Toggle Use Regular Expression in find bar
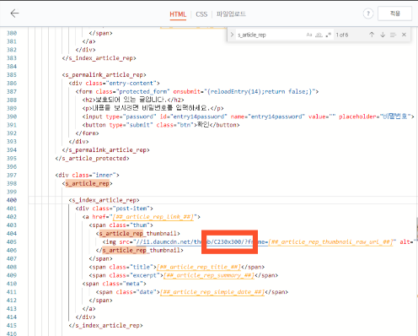Image resolution: width=418 pixels, height=336 pixels. [328, 35]
